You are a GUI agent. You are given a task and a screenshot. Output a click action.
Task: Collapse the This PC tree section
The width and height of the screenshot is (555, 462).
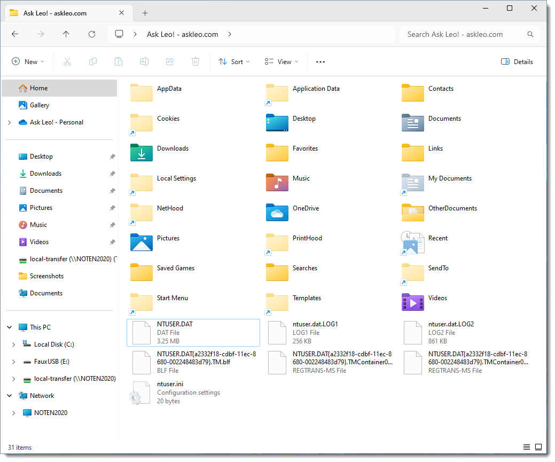coord(9,327)
